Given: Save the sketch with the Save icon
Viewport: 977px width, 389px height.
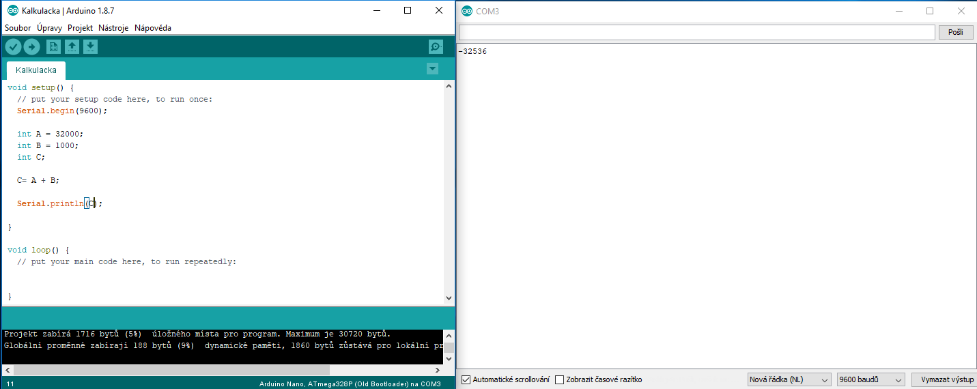Looking at the screenshot, I should point(91,46).
